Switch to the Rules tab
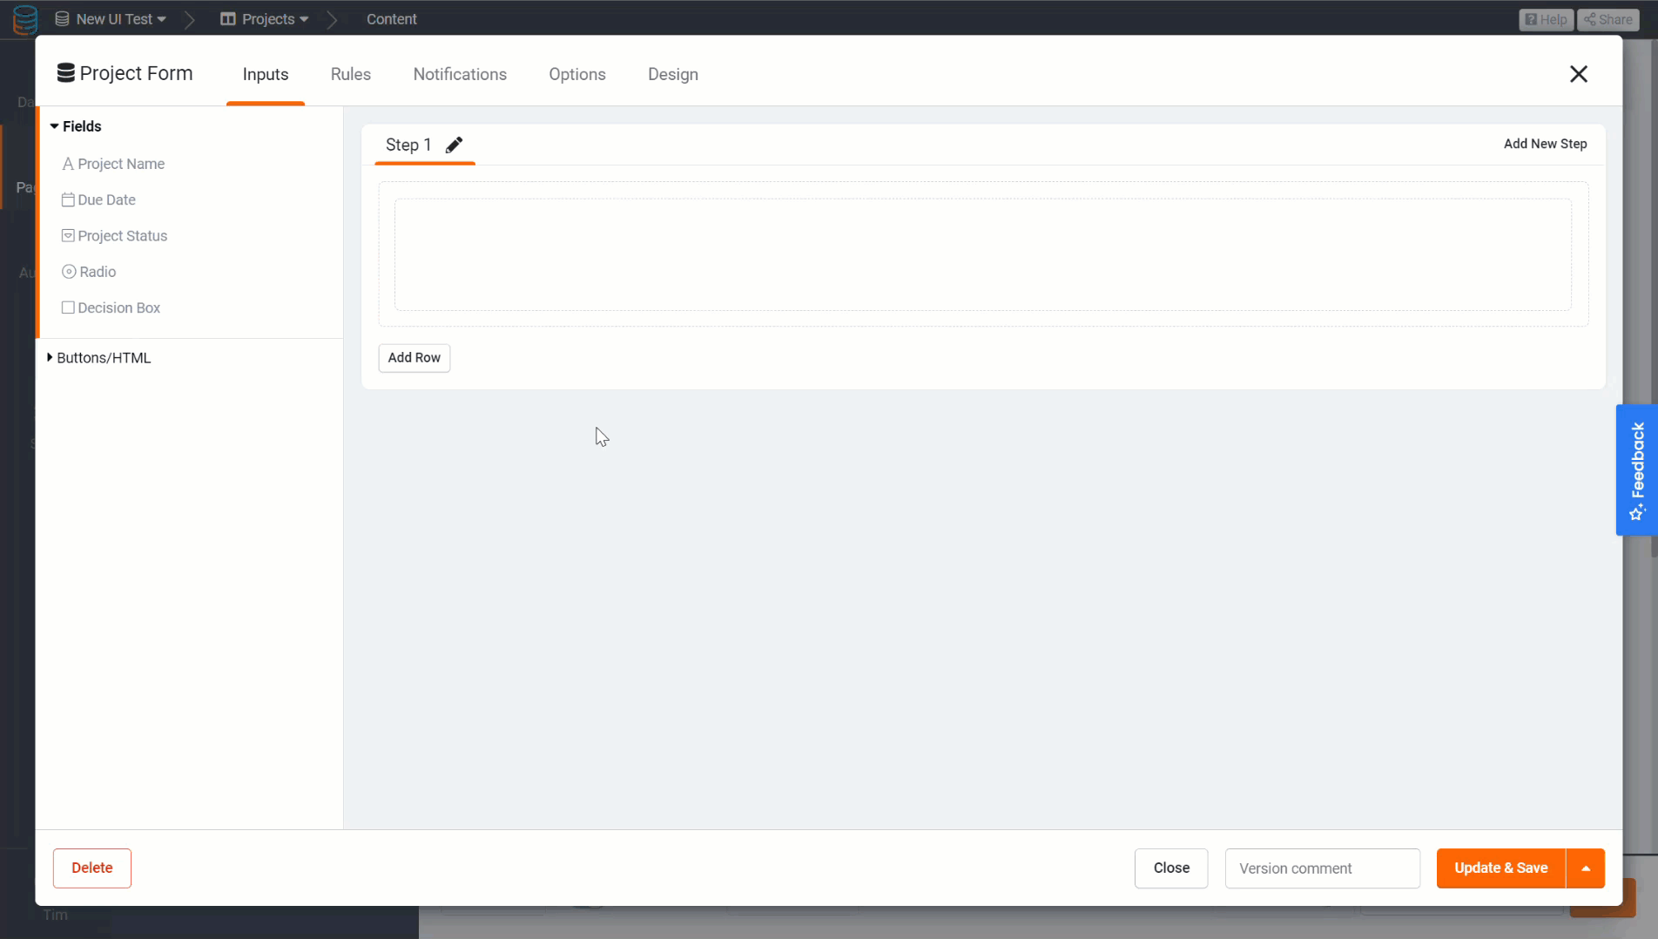The width and height of the screenshot is (1658, 939). 351,75
